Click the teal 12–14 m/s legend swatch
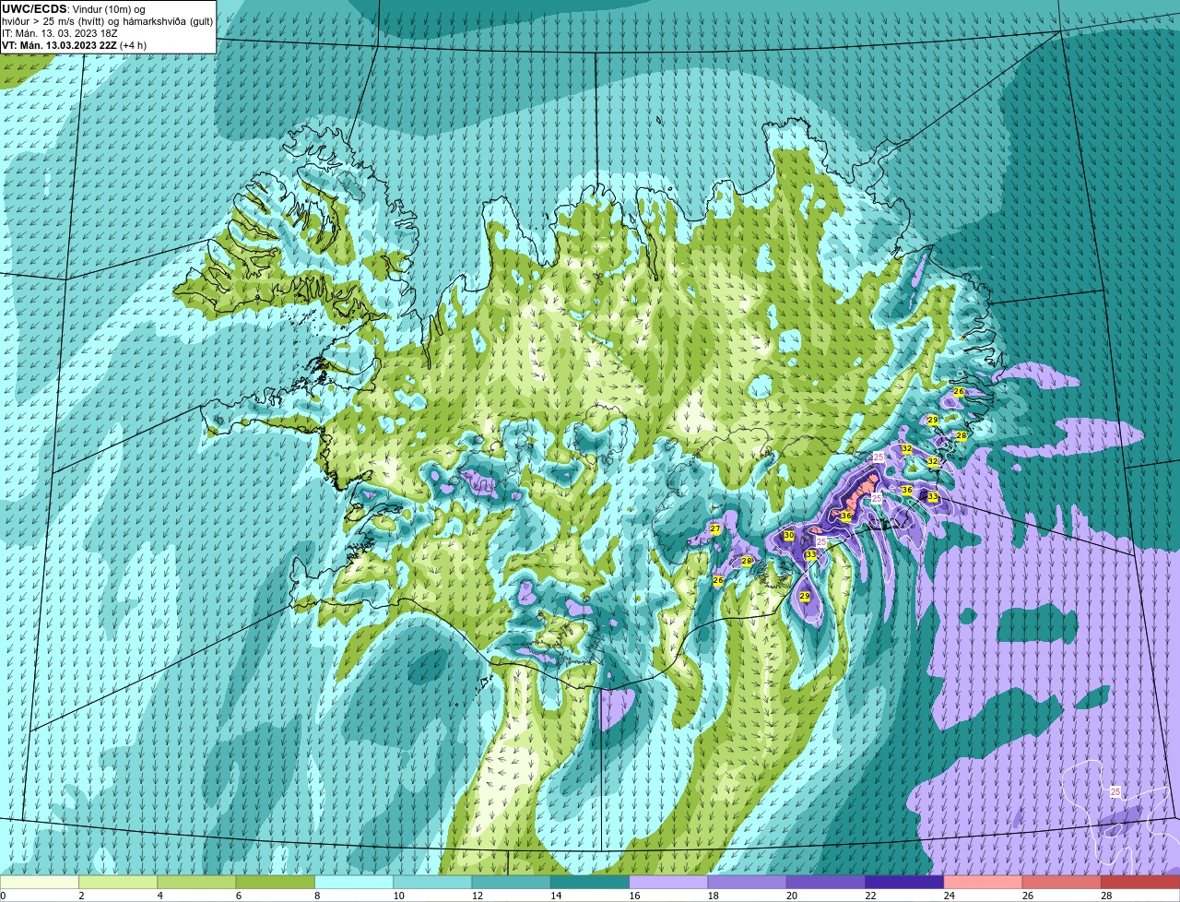Viewport: 1180px width, 902px height. (511, 882)
